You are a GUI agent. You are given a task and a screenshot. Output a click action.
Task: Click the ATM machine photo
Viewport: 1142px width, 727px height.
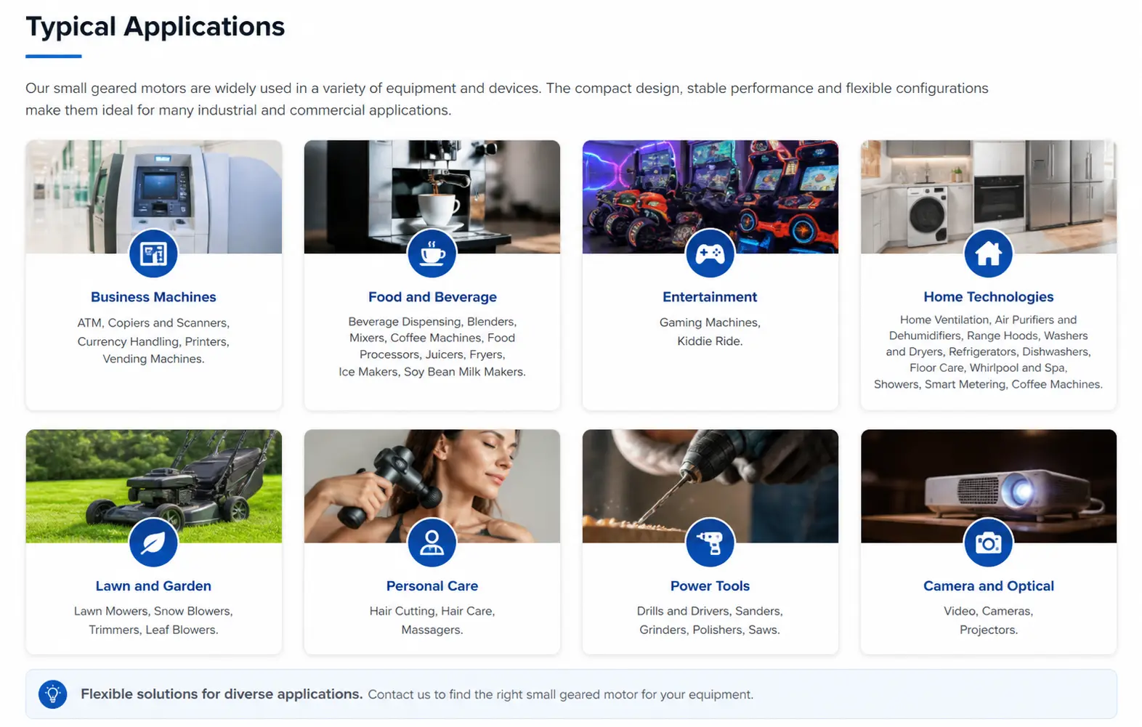(x=153, y=197)
